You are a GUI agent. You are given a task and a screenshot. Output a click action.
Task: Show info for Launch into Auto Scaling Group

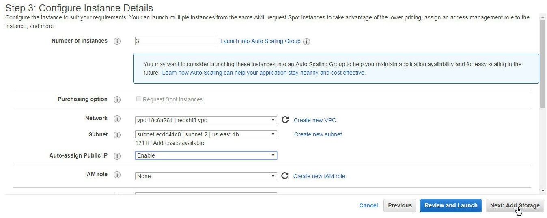tap(307, 41)
